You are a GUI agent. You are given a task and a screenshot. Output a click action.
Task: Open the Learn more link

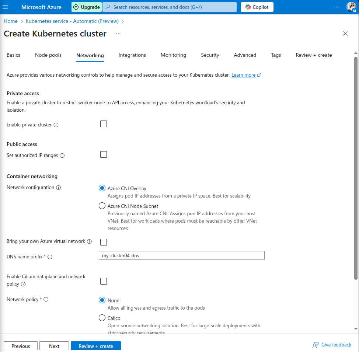pos(243,75)
